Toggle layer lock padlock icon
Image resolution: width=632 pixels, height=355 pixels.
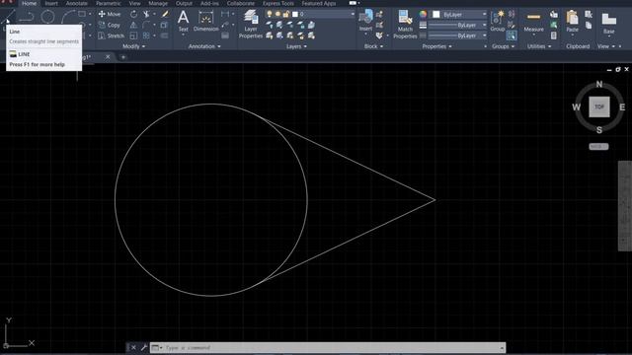[286, 14]
